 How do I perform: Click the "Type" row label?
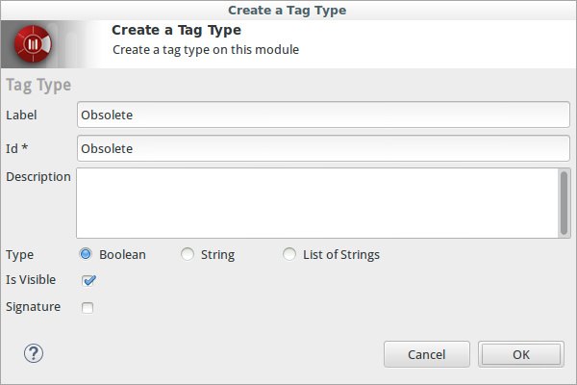(x=19, y=255)
